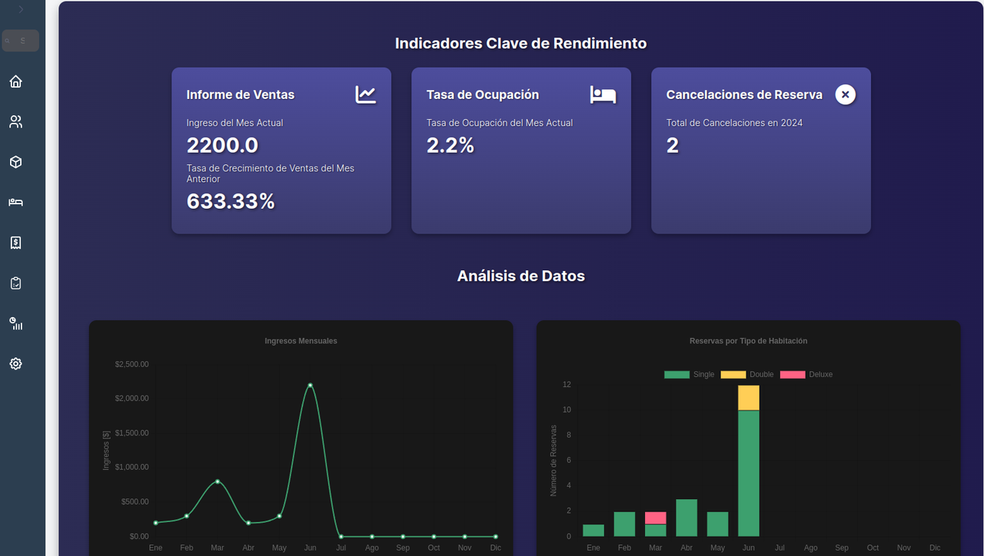
Task: Click the green Single bar for Ene
Action: tap(593, 530)
